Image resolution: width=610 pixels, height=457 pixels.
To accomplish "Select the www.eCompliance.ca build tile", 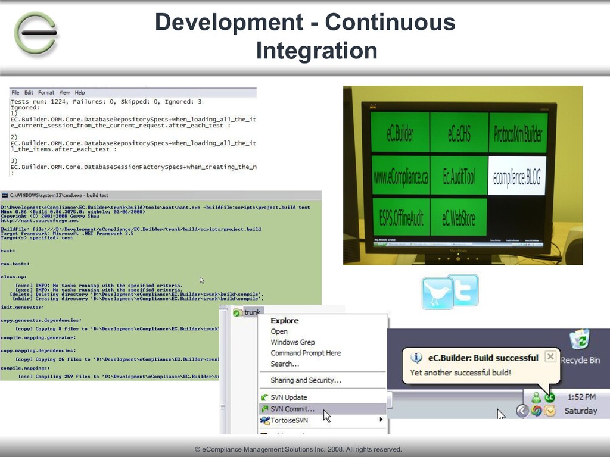I will click(x=401, y=176).
